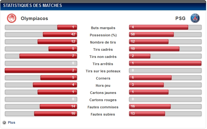Click the PSG club crest logo
207x129 pixels.
(x=195, y=18)
